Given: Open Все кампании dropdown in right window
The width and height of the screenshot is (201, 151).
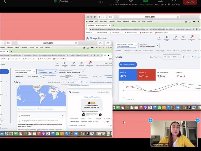Looking at the screenshot, I should point(126,46).
